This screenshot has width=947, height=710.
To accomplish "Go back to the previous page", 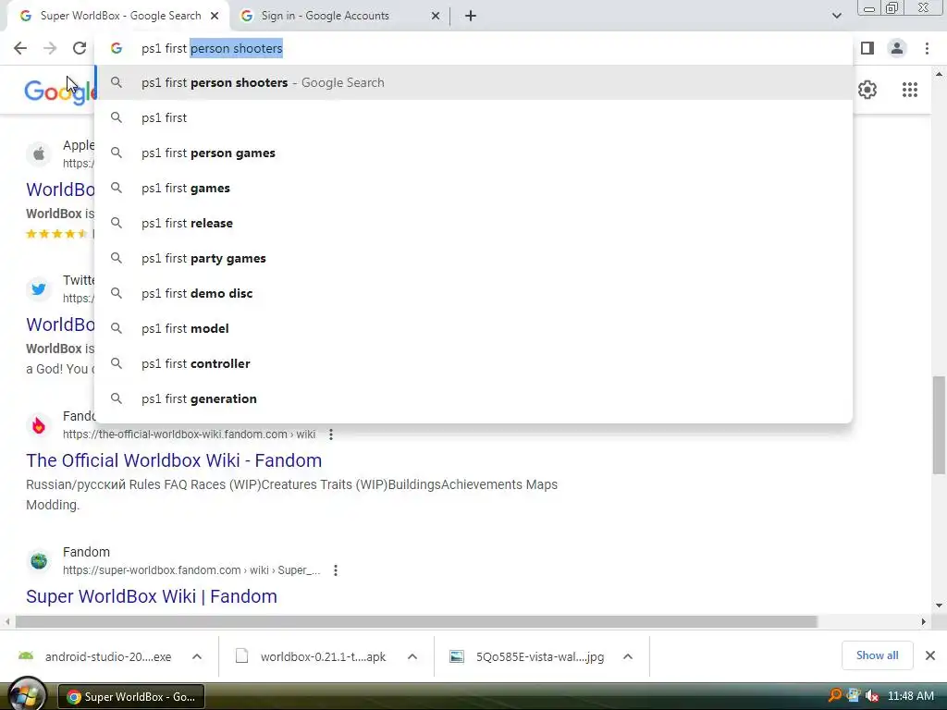I will [20, 48].
